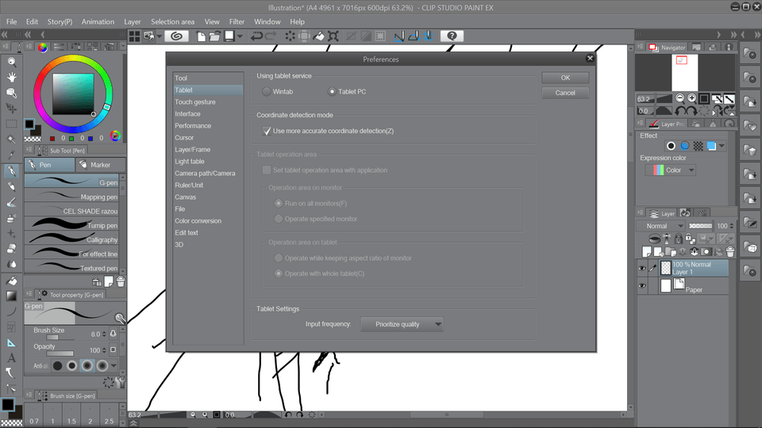Open the Normal blending mode dropdown

pos(661,226)
